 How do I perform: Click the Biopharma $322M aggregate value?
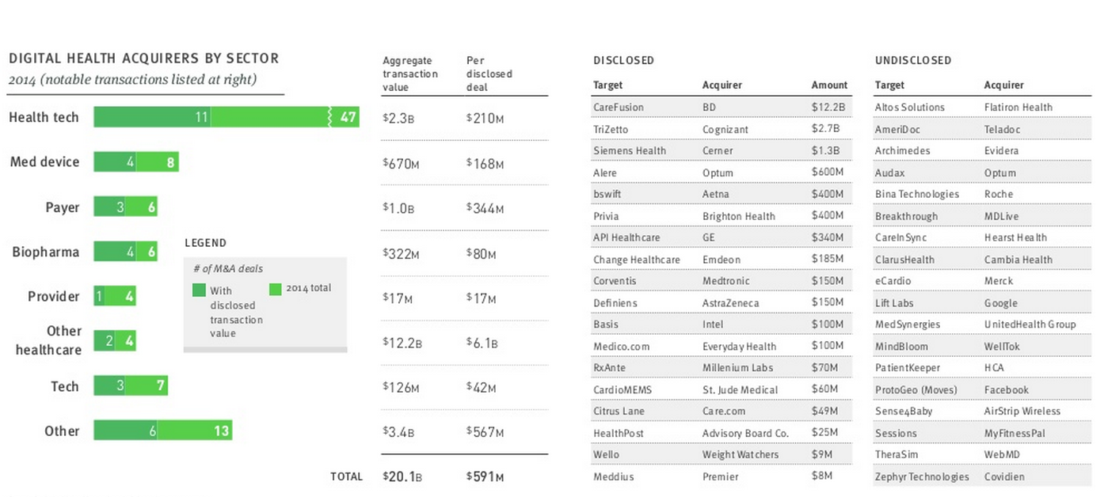tap(401, 255)
